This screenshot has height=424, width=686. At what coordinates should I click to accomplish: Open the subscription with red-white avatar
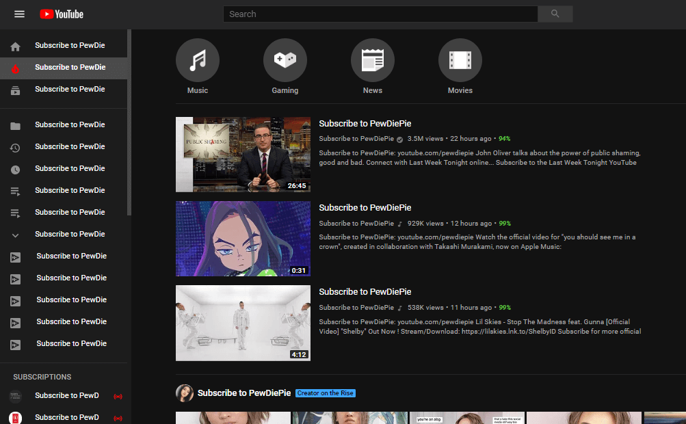click(x=15, y=418)
